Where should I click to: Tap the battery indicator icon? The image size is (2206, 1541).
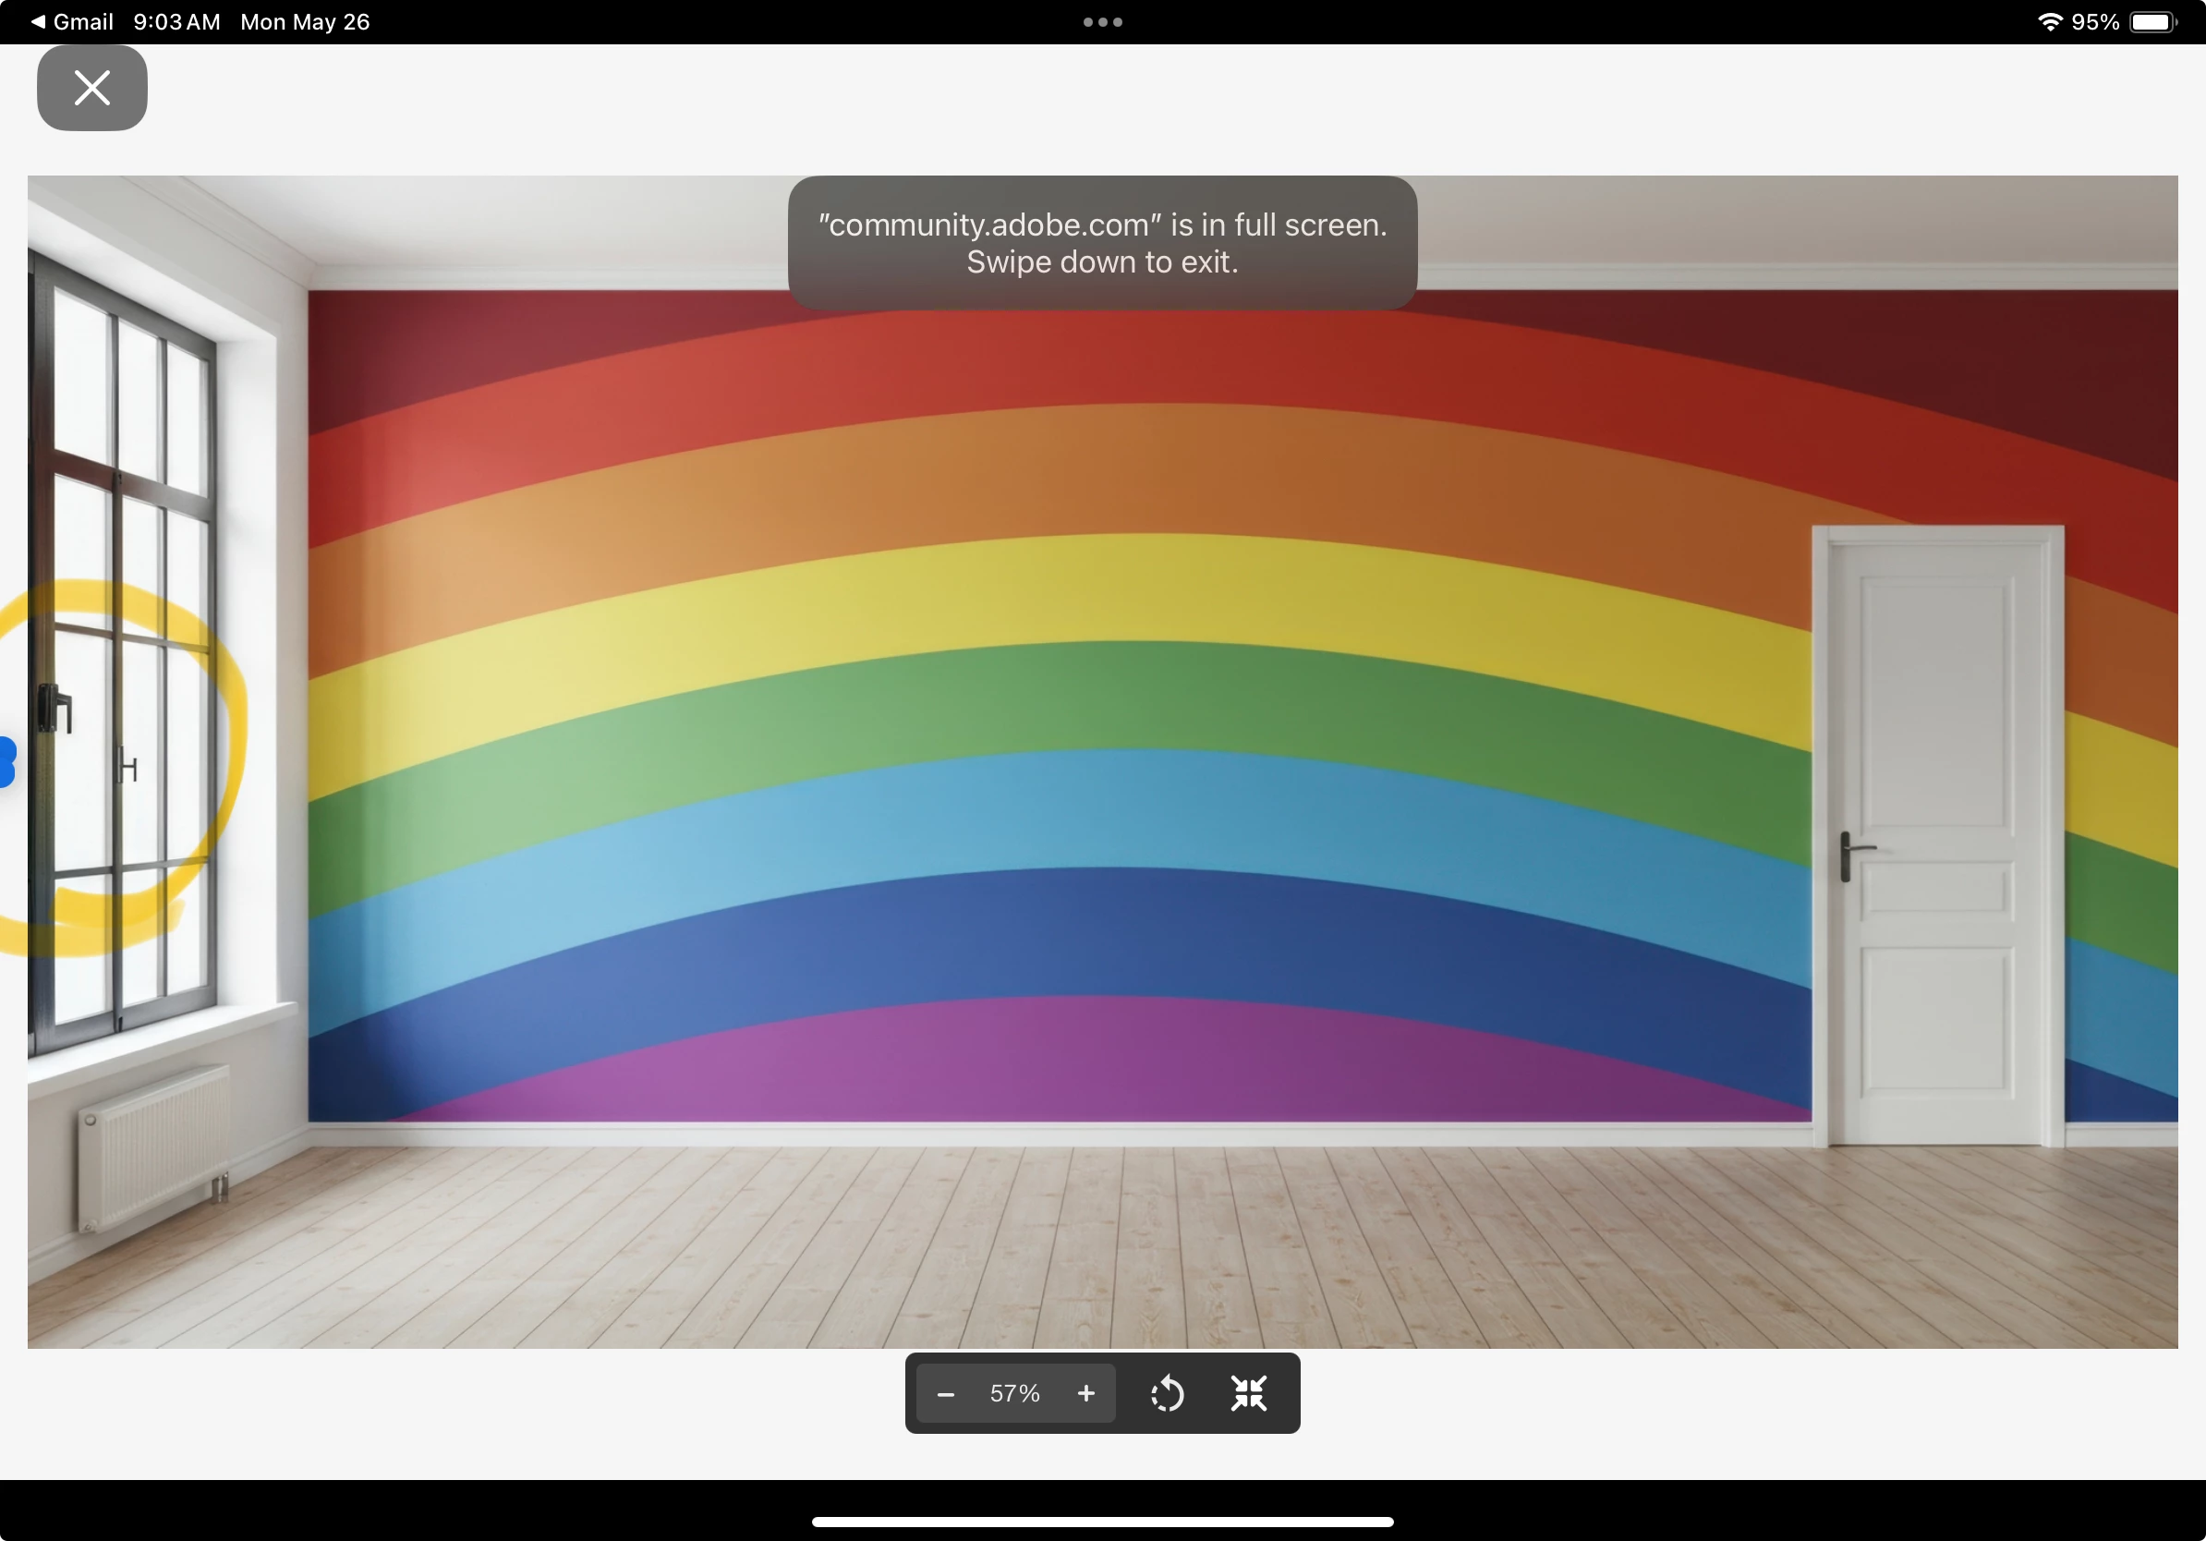(x=2152, y=21)
